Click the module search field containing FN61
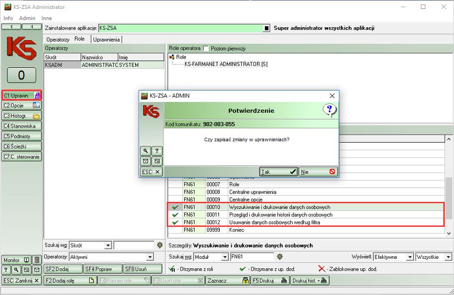The image size is (454, 295). tap(252, 256)
